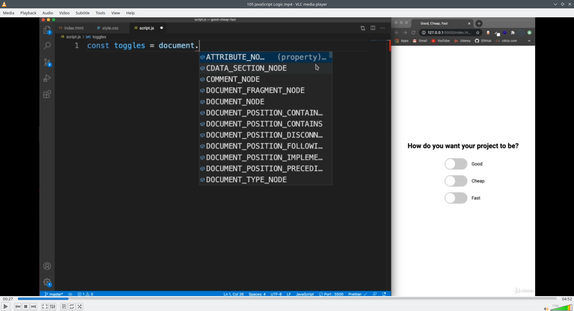Click the VLC play button

tap(5, 307)
